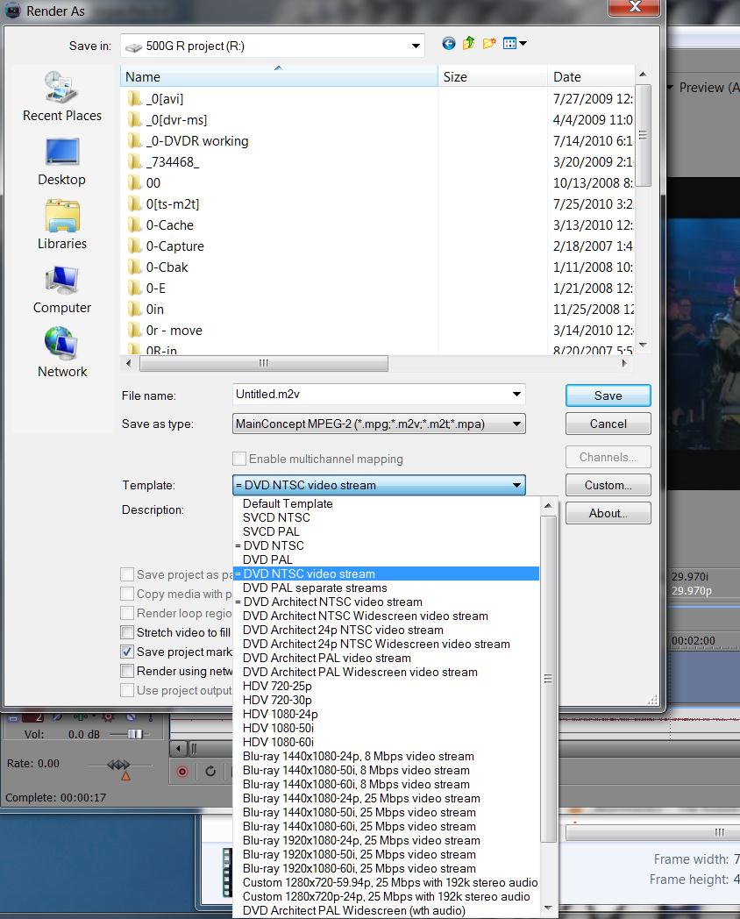Open the Custom... template settings
The image size is (740, 919).
pyautogui.click(x=608, y=485)
